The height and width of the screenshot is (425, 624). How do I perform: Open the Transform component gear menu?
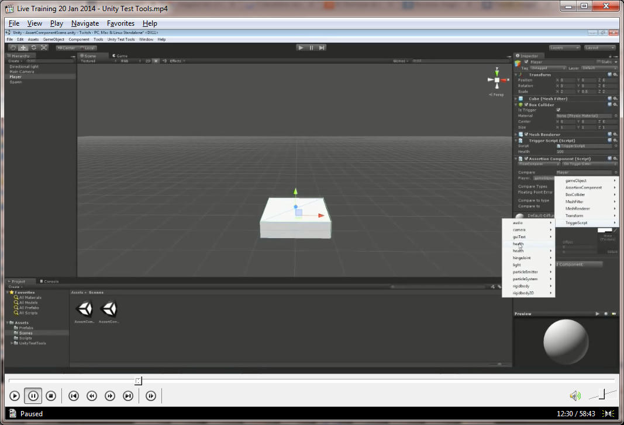615,75
